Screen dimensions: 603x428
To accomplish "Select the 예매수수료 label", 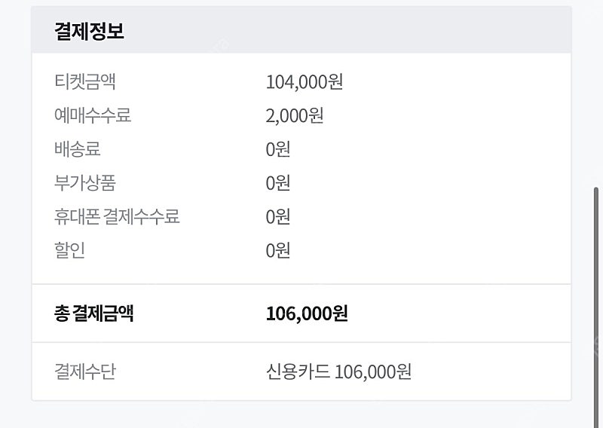I will [93, 115].
